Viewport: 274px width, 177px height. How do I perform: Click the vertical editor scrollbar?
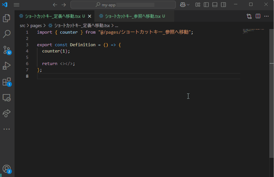pos(272,93)
